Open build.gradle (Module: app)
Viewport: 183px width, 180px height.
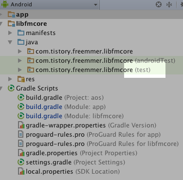coord(61,107)
